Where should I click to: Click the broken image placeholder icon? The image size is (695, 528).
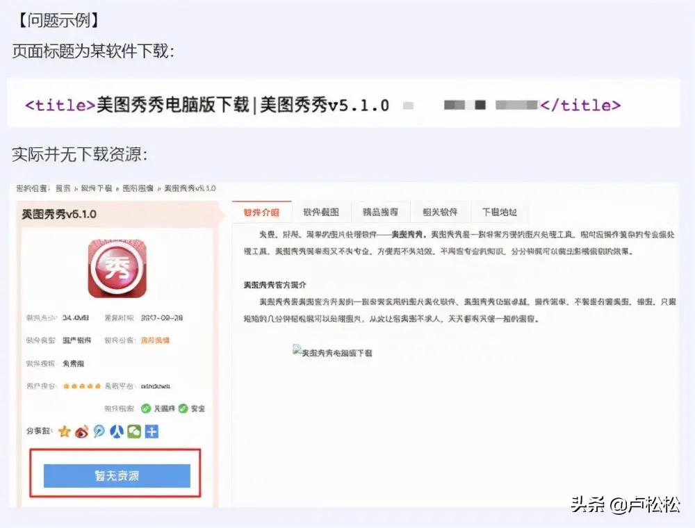tap(297, 350)
